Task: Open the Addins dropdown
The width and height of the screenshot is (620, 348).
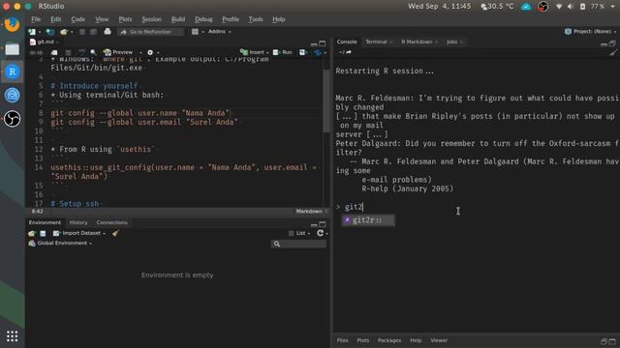Action: (220, 32)
